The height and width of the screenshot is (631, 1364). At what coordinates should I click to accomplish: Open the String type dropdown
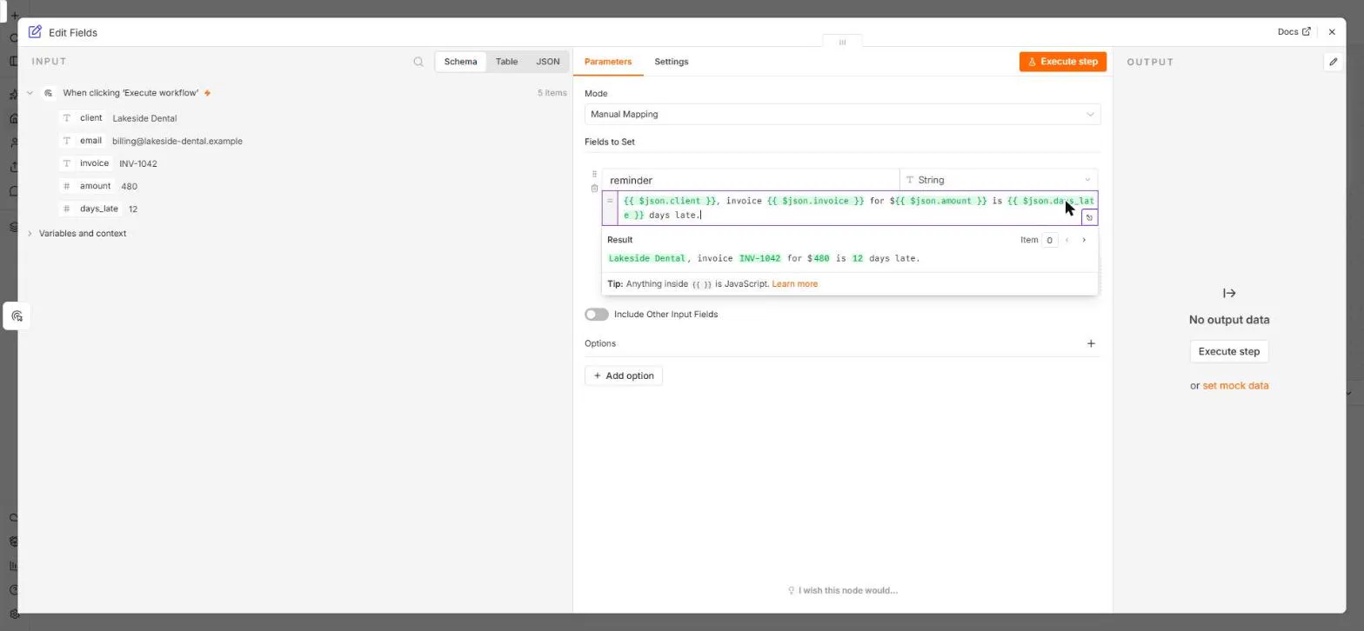[999, 180]
